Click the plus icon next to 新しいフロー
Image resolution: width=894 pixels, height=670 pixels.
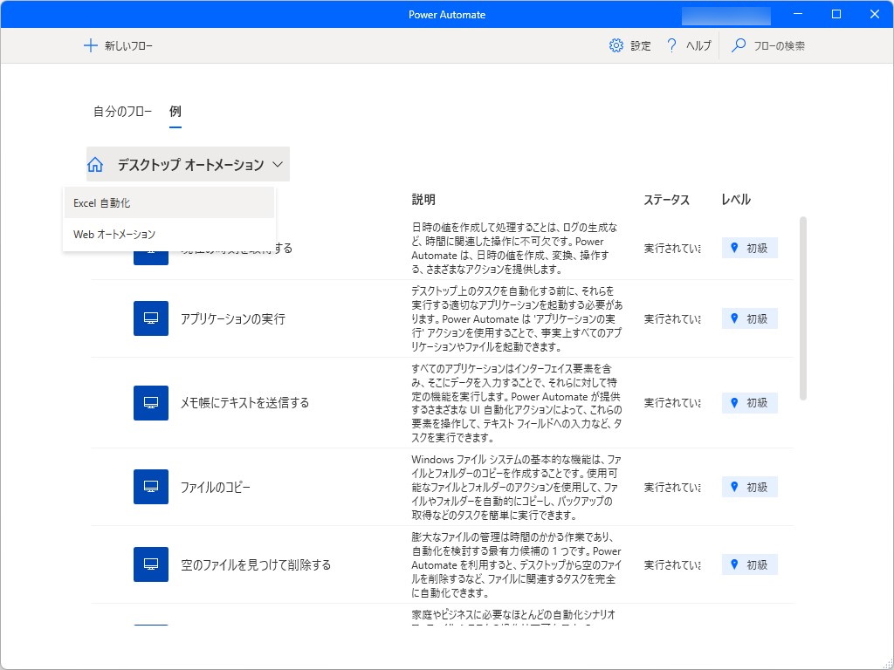click(91, 45)
